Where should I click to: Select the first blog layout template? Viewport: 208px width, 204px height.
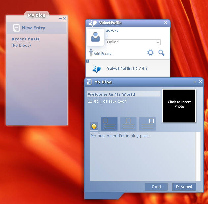coord(109,124)
